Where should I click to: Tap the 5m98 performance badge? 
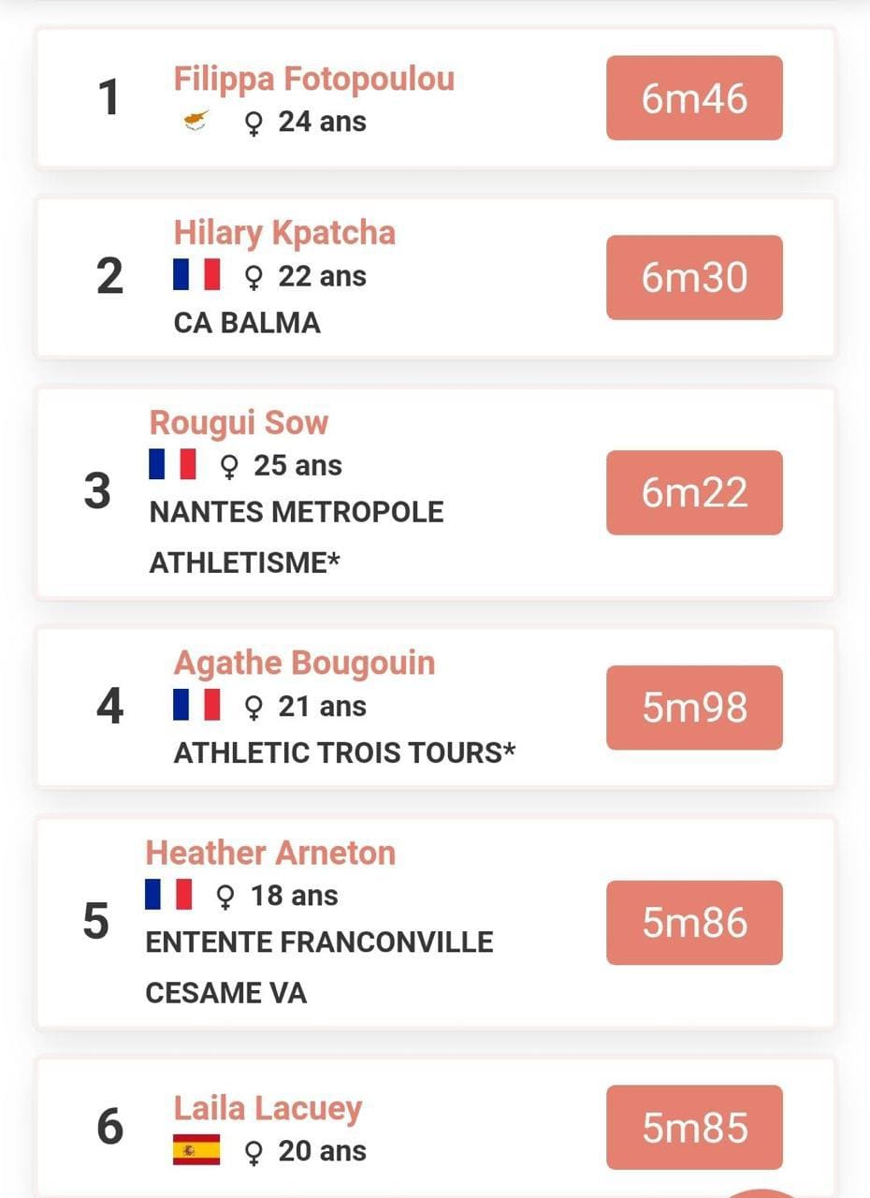coord(694,708)
